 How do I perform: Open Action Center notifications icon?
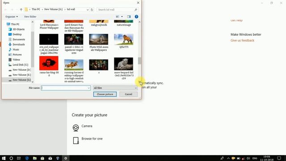coord(279,158)
